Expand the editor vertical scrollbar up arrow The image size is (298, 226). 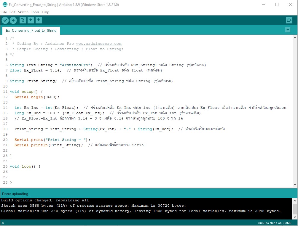tap(294, 37)
